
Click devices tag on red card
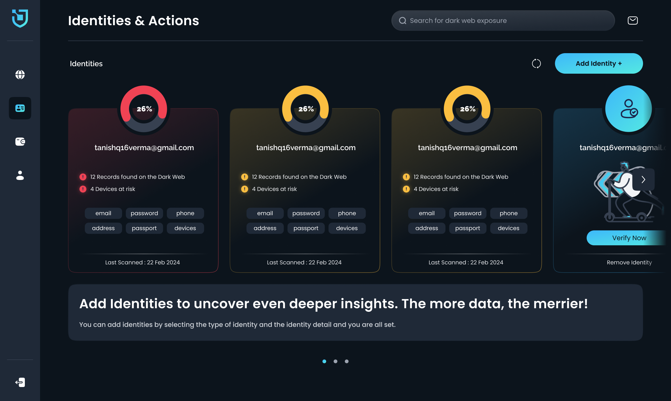pyautogui.click(x=185, y=228)
